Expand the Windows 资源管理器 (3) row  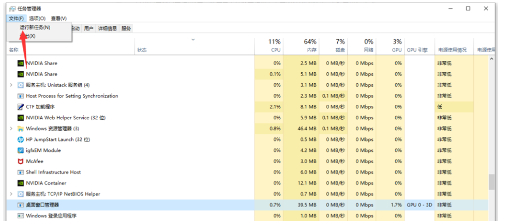pyautogui.click(x=11, y=129)
